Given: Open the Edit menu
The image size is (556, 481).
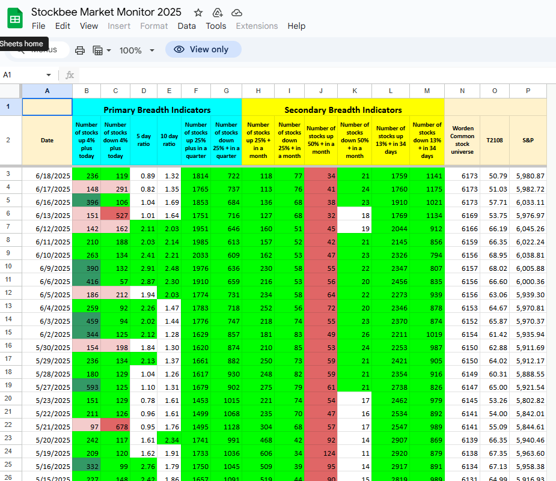Looking at the screenshot, I should pos(63,26).
